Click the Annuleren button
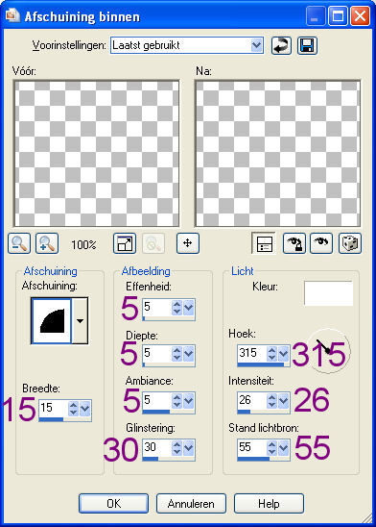 point(191,503)
